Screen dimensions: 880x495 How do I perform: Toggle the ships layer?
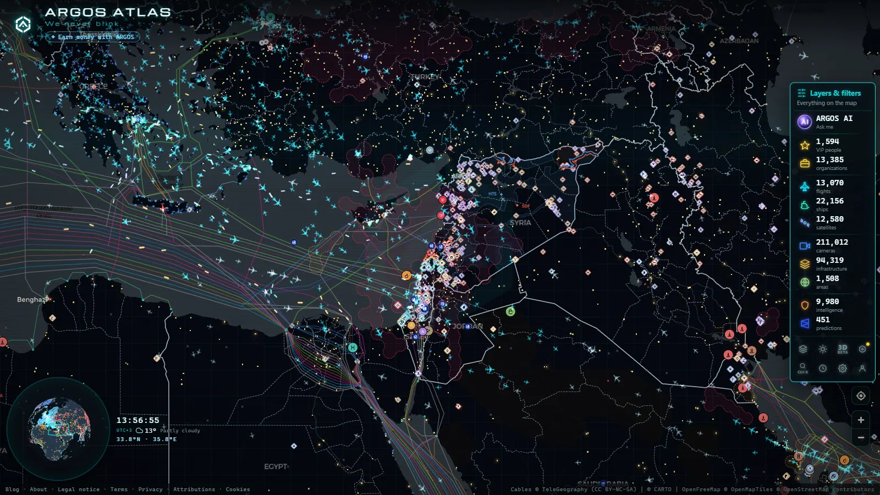[832, 205]
